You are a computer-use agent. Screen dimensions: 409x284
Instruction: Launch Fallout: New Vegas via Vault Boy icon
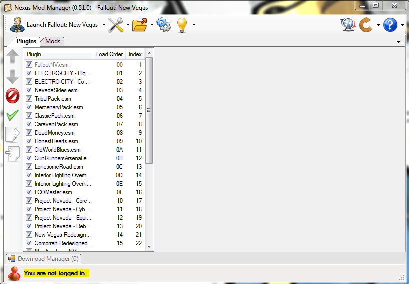[17, 25]
